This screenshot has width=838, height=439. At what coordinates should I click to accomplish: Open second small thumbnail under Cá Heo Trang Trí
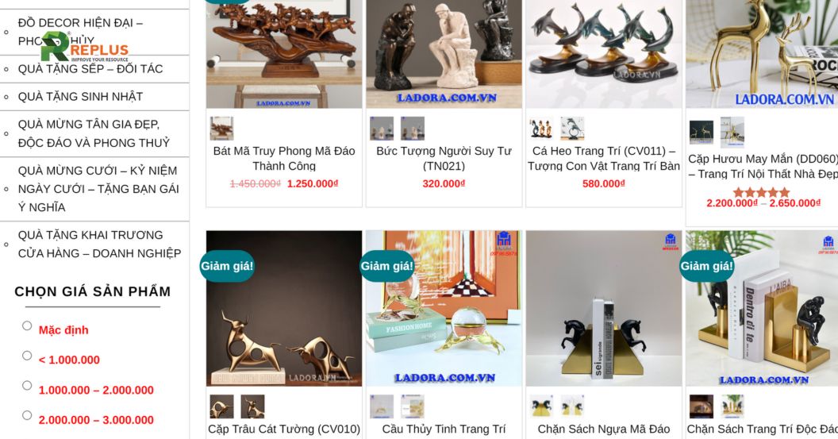click(572, 129)
